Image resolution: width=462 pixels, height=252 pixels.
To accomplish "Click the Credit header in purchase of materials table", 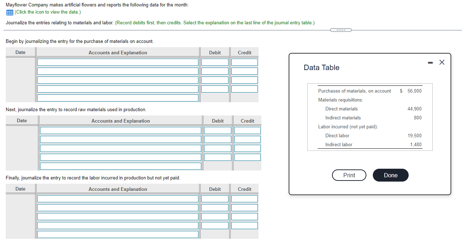I will (x=245, y=53).
